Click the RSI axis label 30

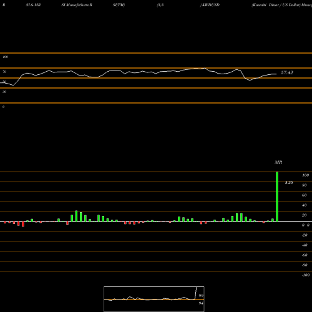point(4,92)
